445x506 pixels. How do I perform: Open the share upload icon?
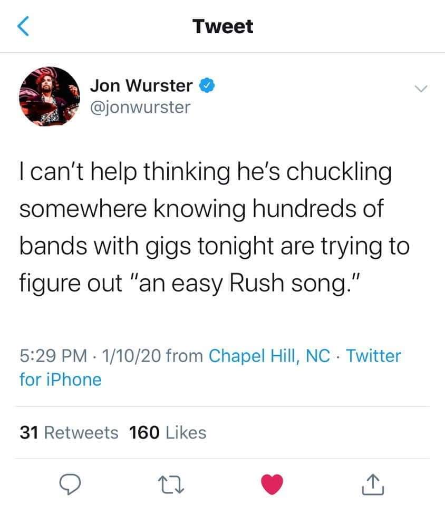click(x=373, y=484)
